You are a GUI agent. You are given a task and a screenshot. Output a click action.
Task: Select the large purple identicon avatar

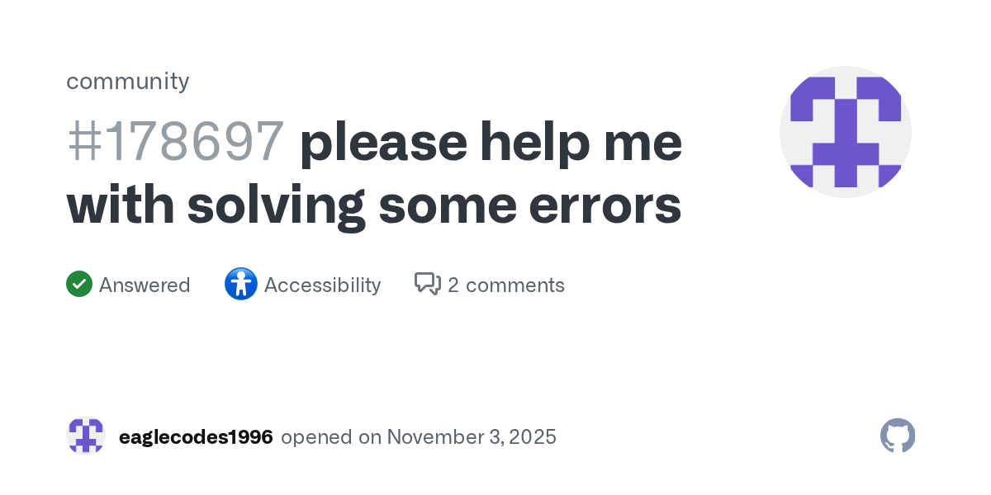click(845, 132)
